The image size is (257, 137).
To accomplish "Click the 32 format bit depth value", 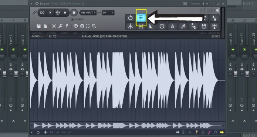I will [50, 36].
